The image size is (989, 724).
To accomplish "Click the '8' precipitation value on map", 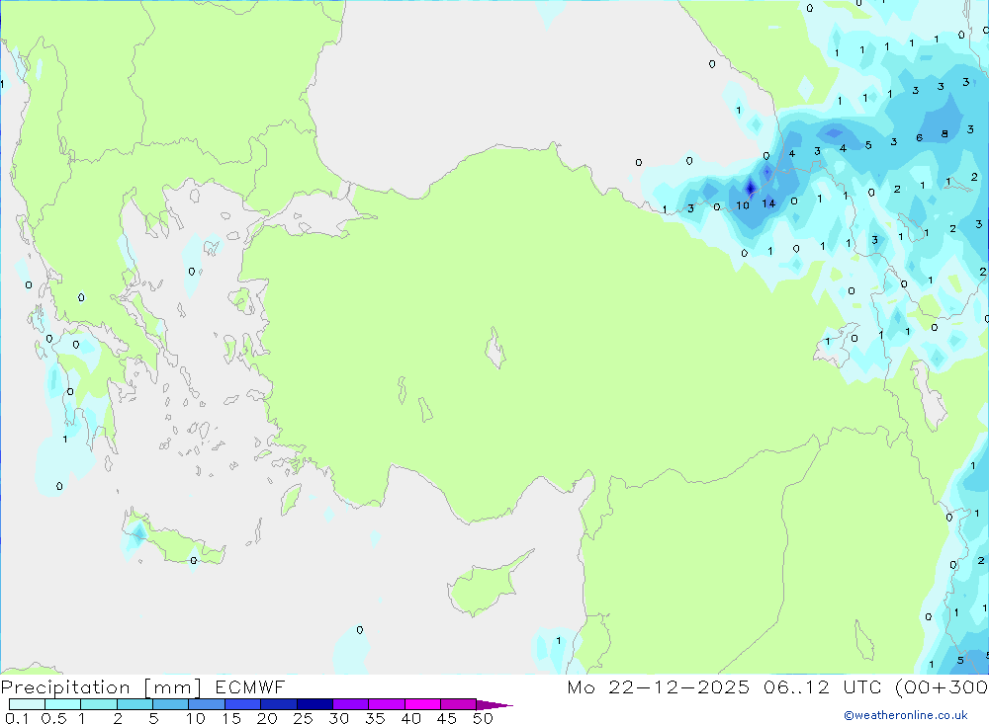I will [944, 133].
